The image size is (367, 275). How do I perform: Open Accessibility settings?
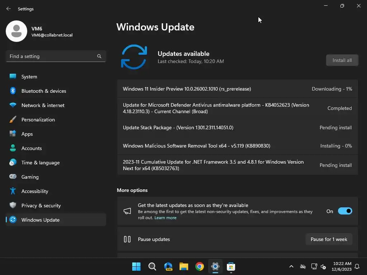coord(35,191)
